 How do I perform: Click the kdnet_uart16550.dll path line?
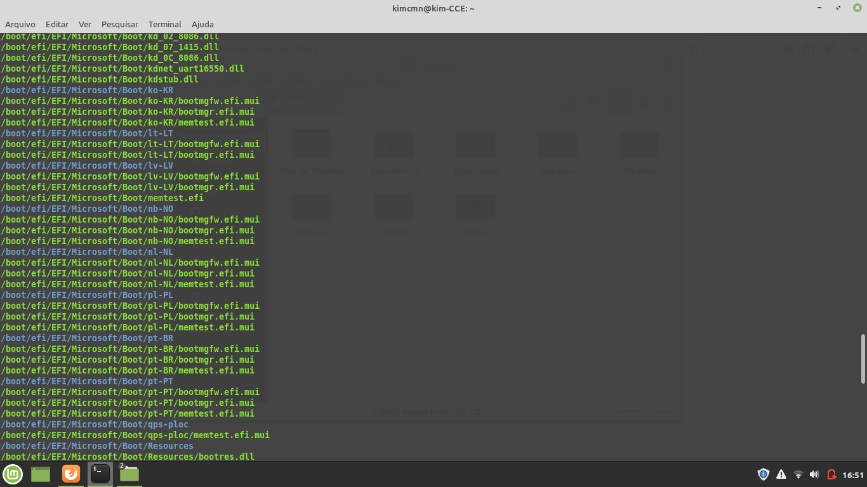[x=122, y=68]
